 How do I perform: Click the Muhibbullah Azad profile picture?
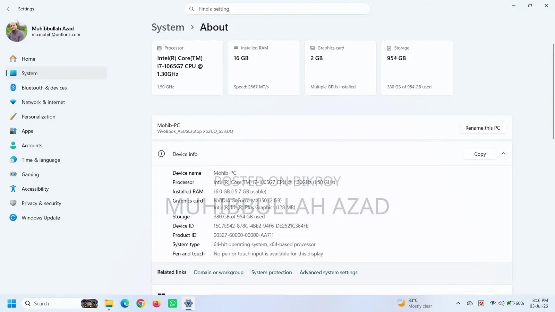point(17,31)
